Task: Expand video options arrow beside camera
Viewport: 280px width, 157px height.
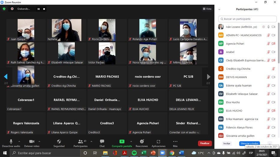Action: [x=39, y=141]
